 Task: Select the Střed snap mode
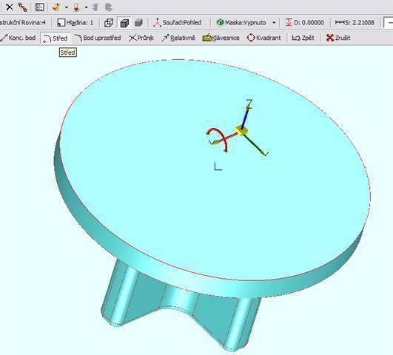[56, 38]
